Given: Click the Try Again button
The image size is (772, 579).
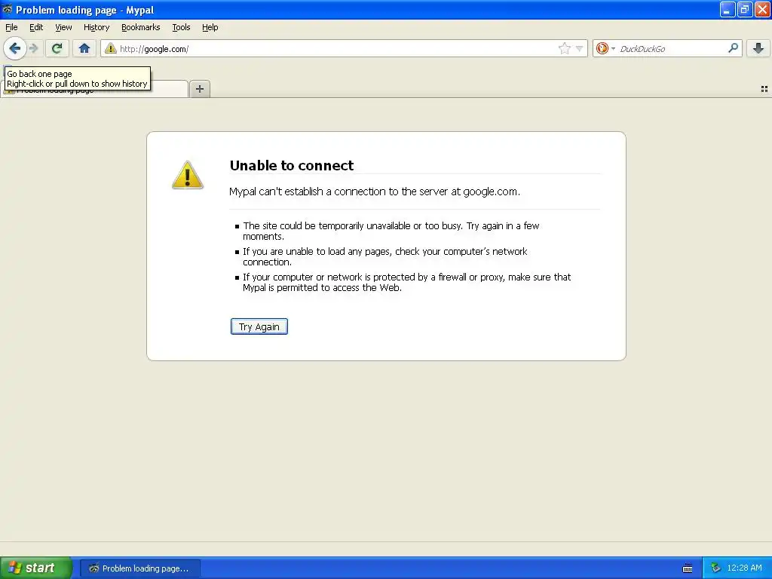Looking at the screenshot, I should [x=259, y=326].
